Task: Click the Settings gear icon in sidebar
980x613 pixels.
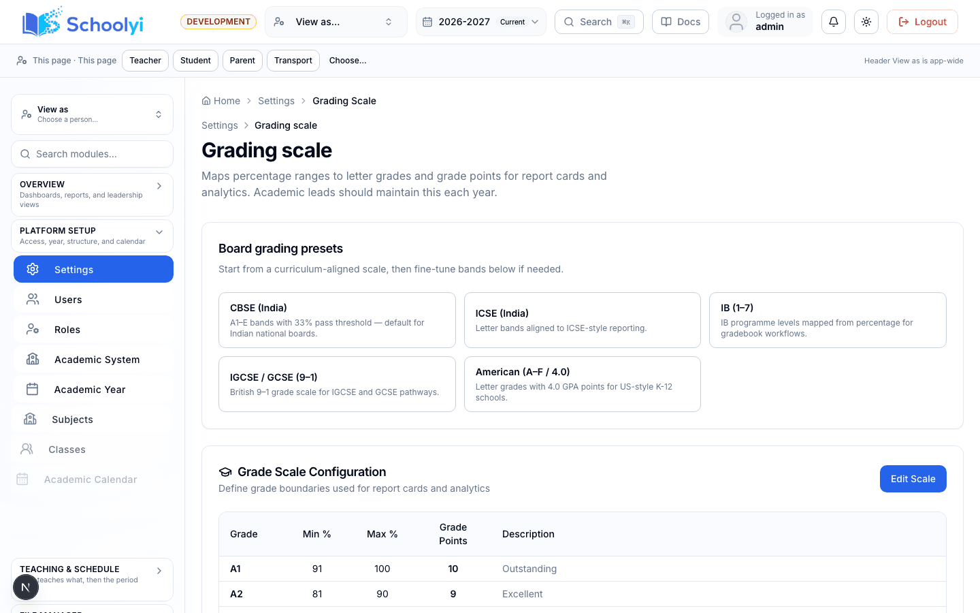Action: click(x=33, y=269)
